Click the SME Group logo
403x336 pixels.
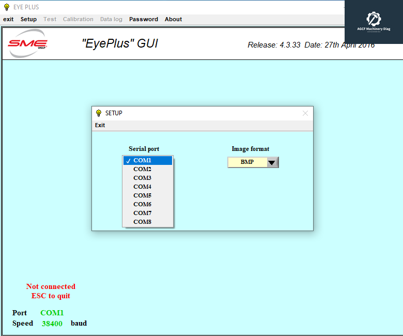pyautogui.click(x=28, y=44)
